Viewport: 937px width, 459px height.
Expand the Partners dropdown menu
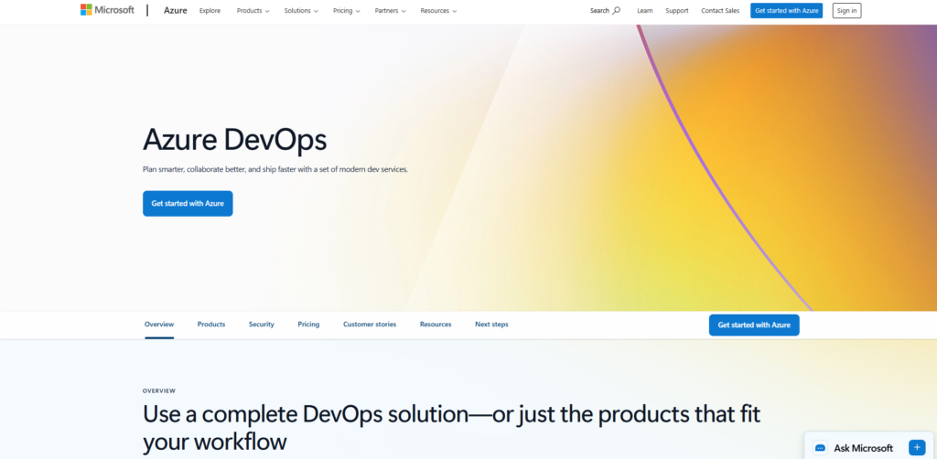(x=390, y=11)
